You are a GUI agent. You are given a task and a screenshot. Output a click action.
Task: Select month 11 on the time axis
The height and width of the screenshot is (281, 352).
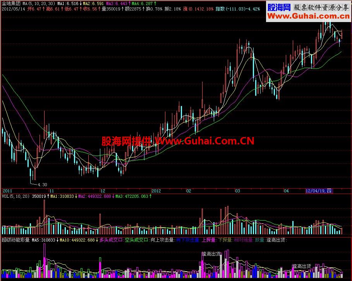tap(52, 191)
